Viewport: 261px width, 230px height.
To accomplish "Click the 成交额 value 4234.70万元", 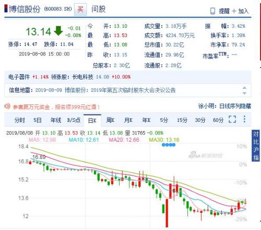I will pos(180,36).
